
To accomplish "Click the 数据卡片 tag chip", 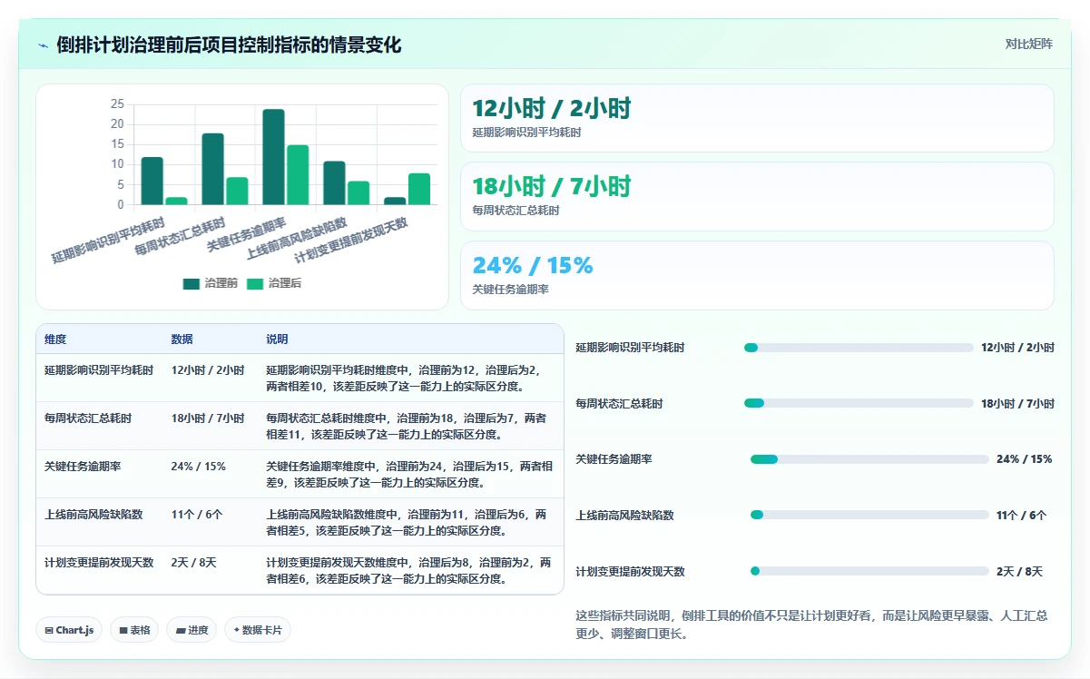I will tap(258, 630).
